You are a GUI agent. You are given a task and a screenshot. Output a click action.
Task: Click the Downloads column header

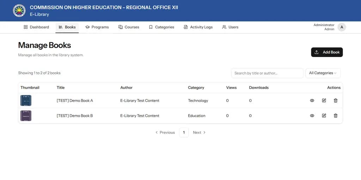click(x=259, y=88)
